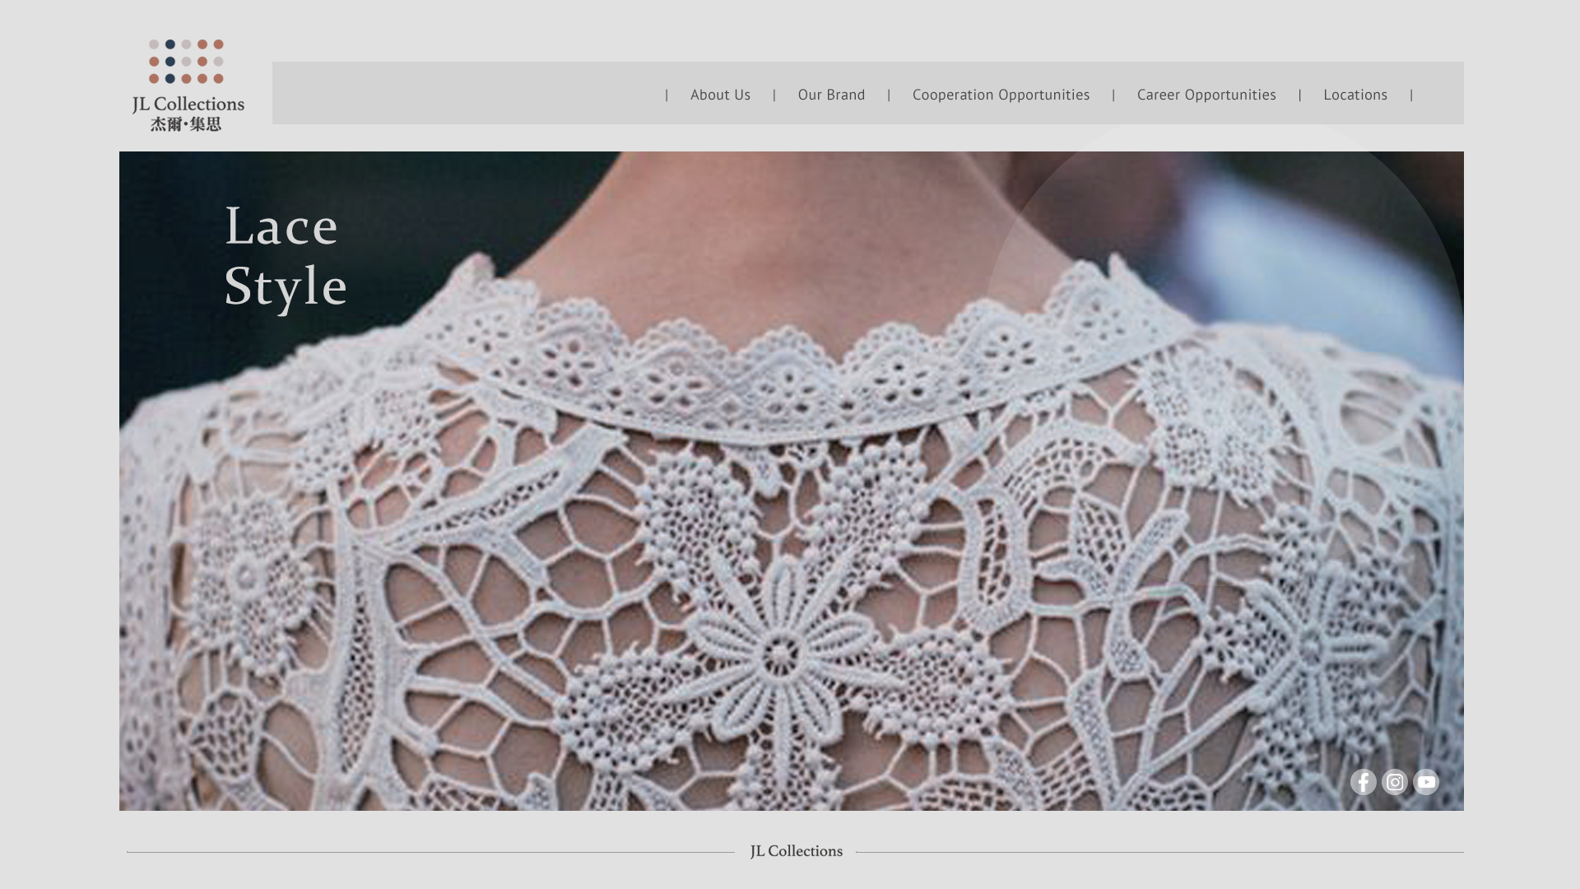Open Cooperation Opportunities menu item
Image resolution: width=1580 pixels, height=889 pixels.
click(x=1001, y=95)
